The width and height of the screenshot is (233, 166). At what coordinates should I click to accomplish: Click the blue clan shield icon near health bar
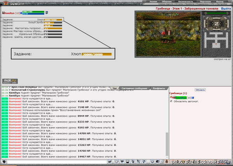[x=47, y=13]
